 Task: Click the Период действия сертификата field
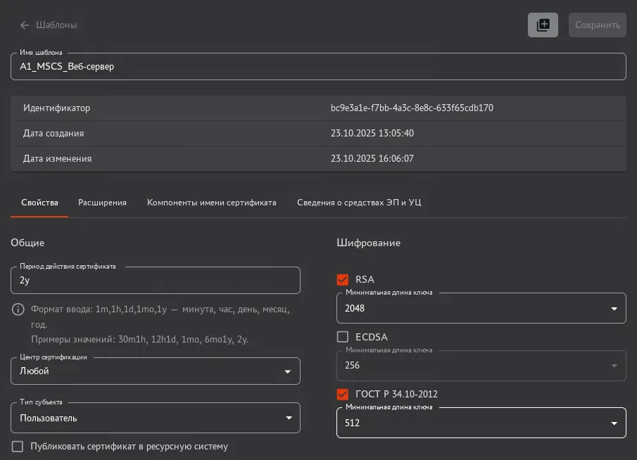[x=156, y=280]
